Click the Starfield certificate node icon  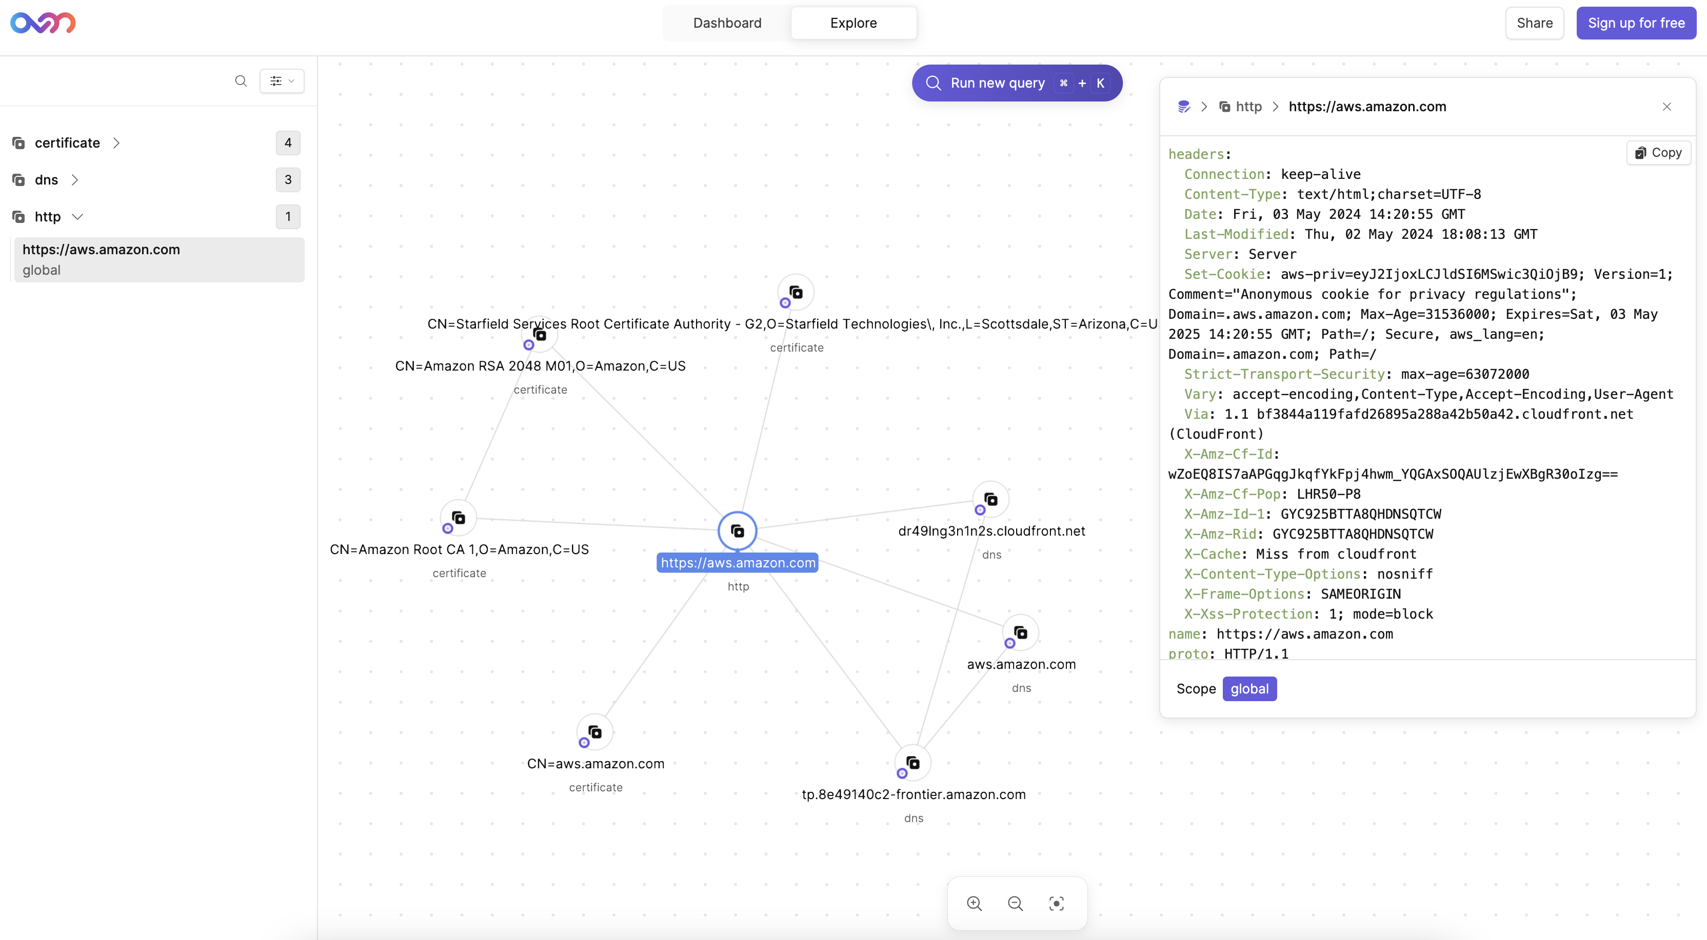click(x=796, y=292)
